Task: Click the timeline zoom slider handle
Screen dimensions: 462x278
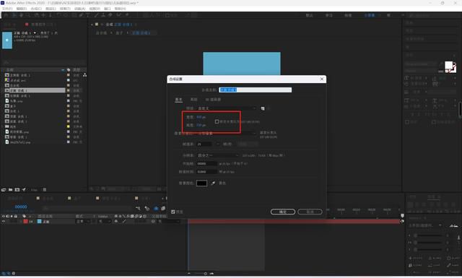Action: click(x=205, y=274)
